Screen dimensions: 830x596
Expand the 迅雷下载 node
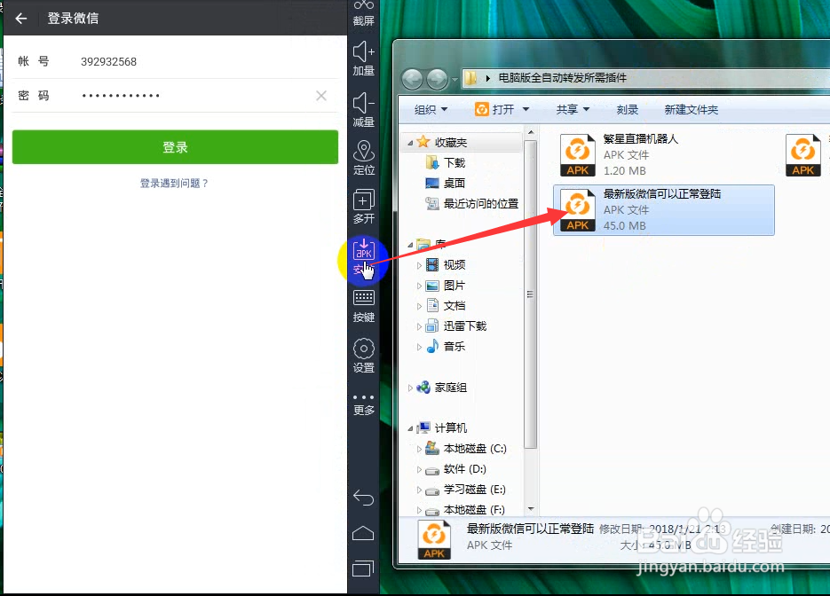click(419, 326)
